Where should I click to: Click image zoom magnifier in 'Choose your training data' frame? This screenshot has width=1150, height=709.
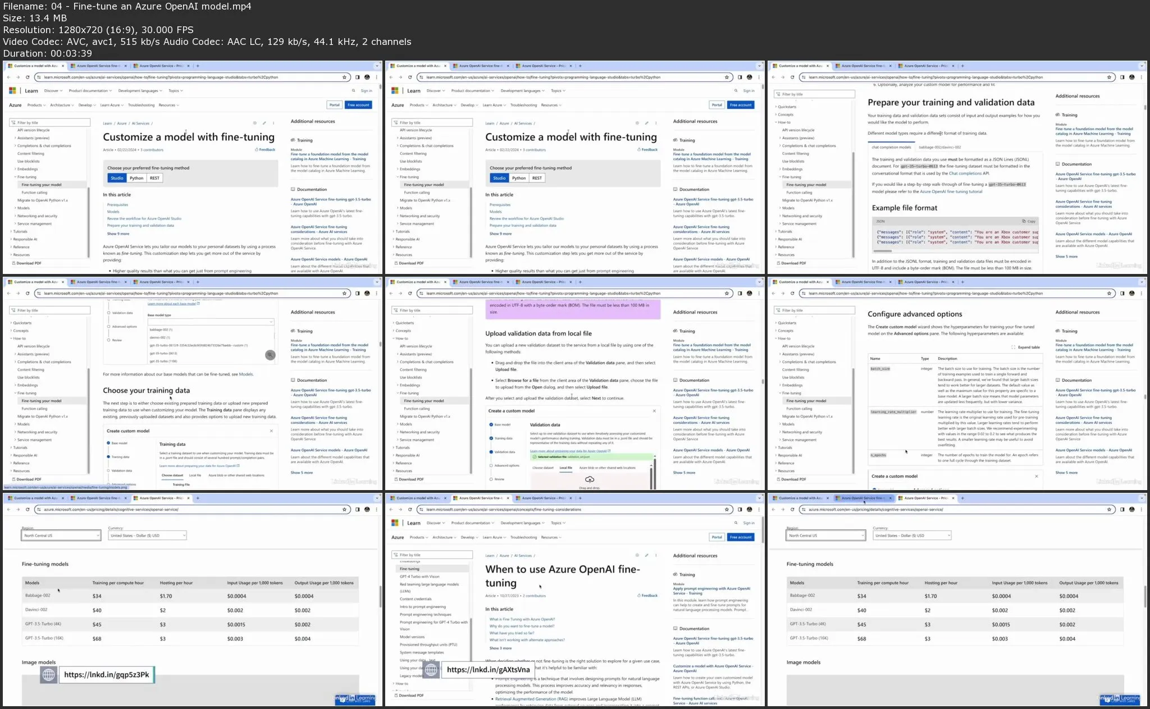point(270,355)
